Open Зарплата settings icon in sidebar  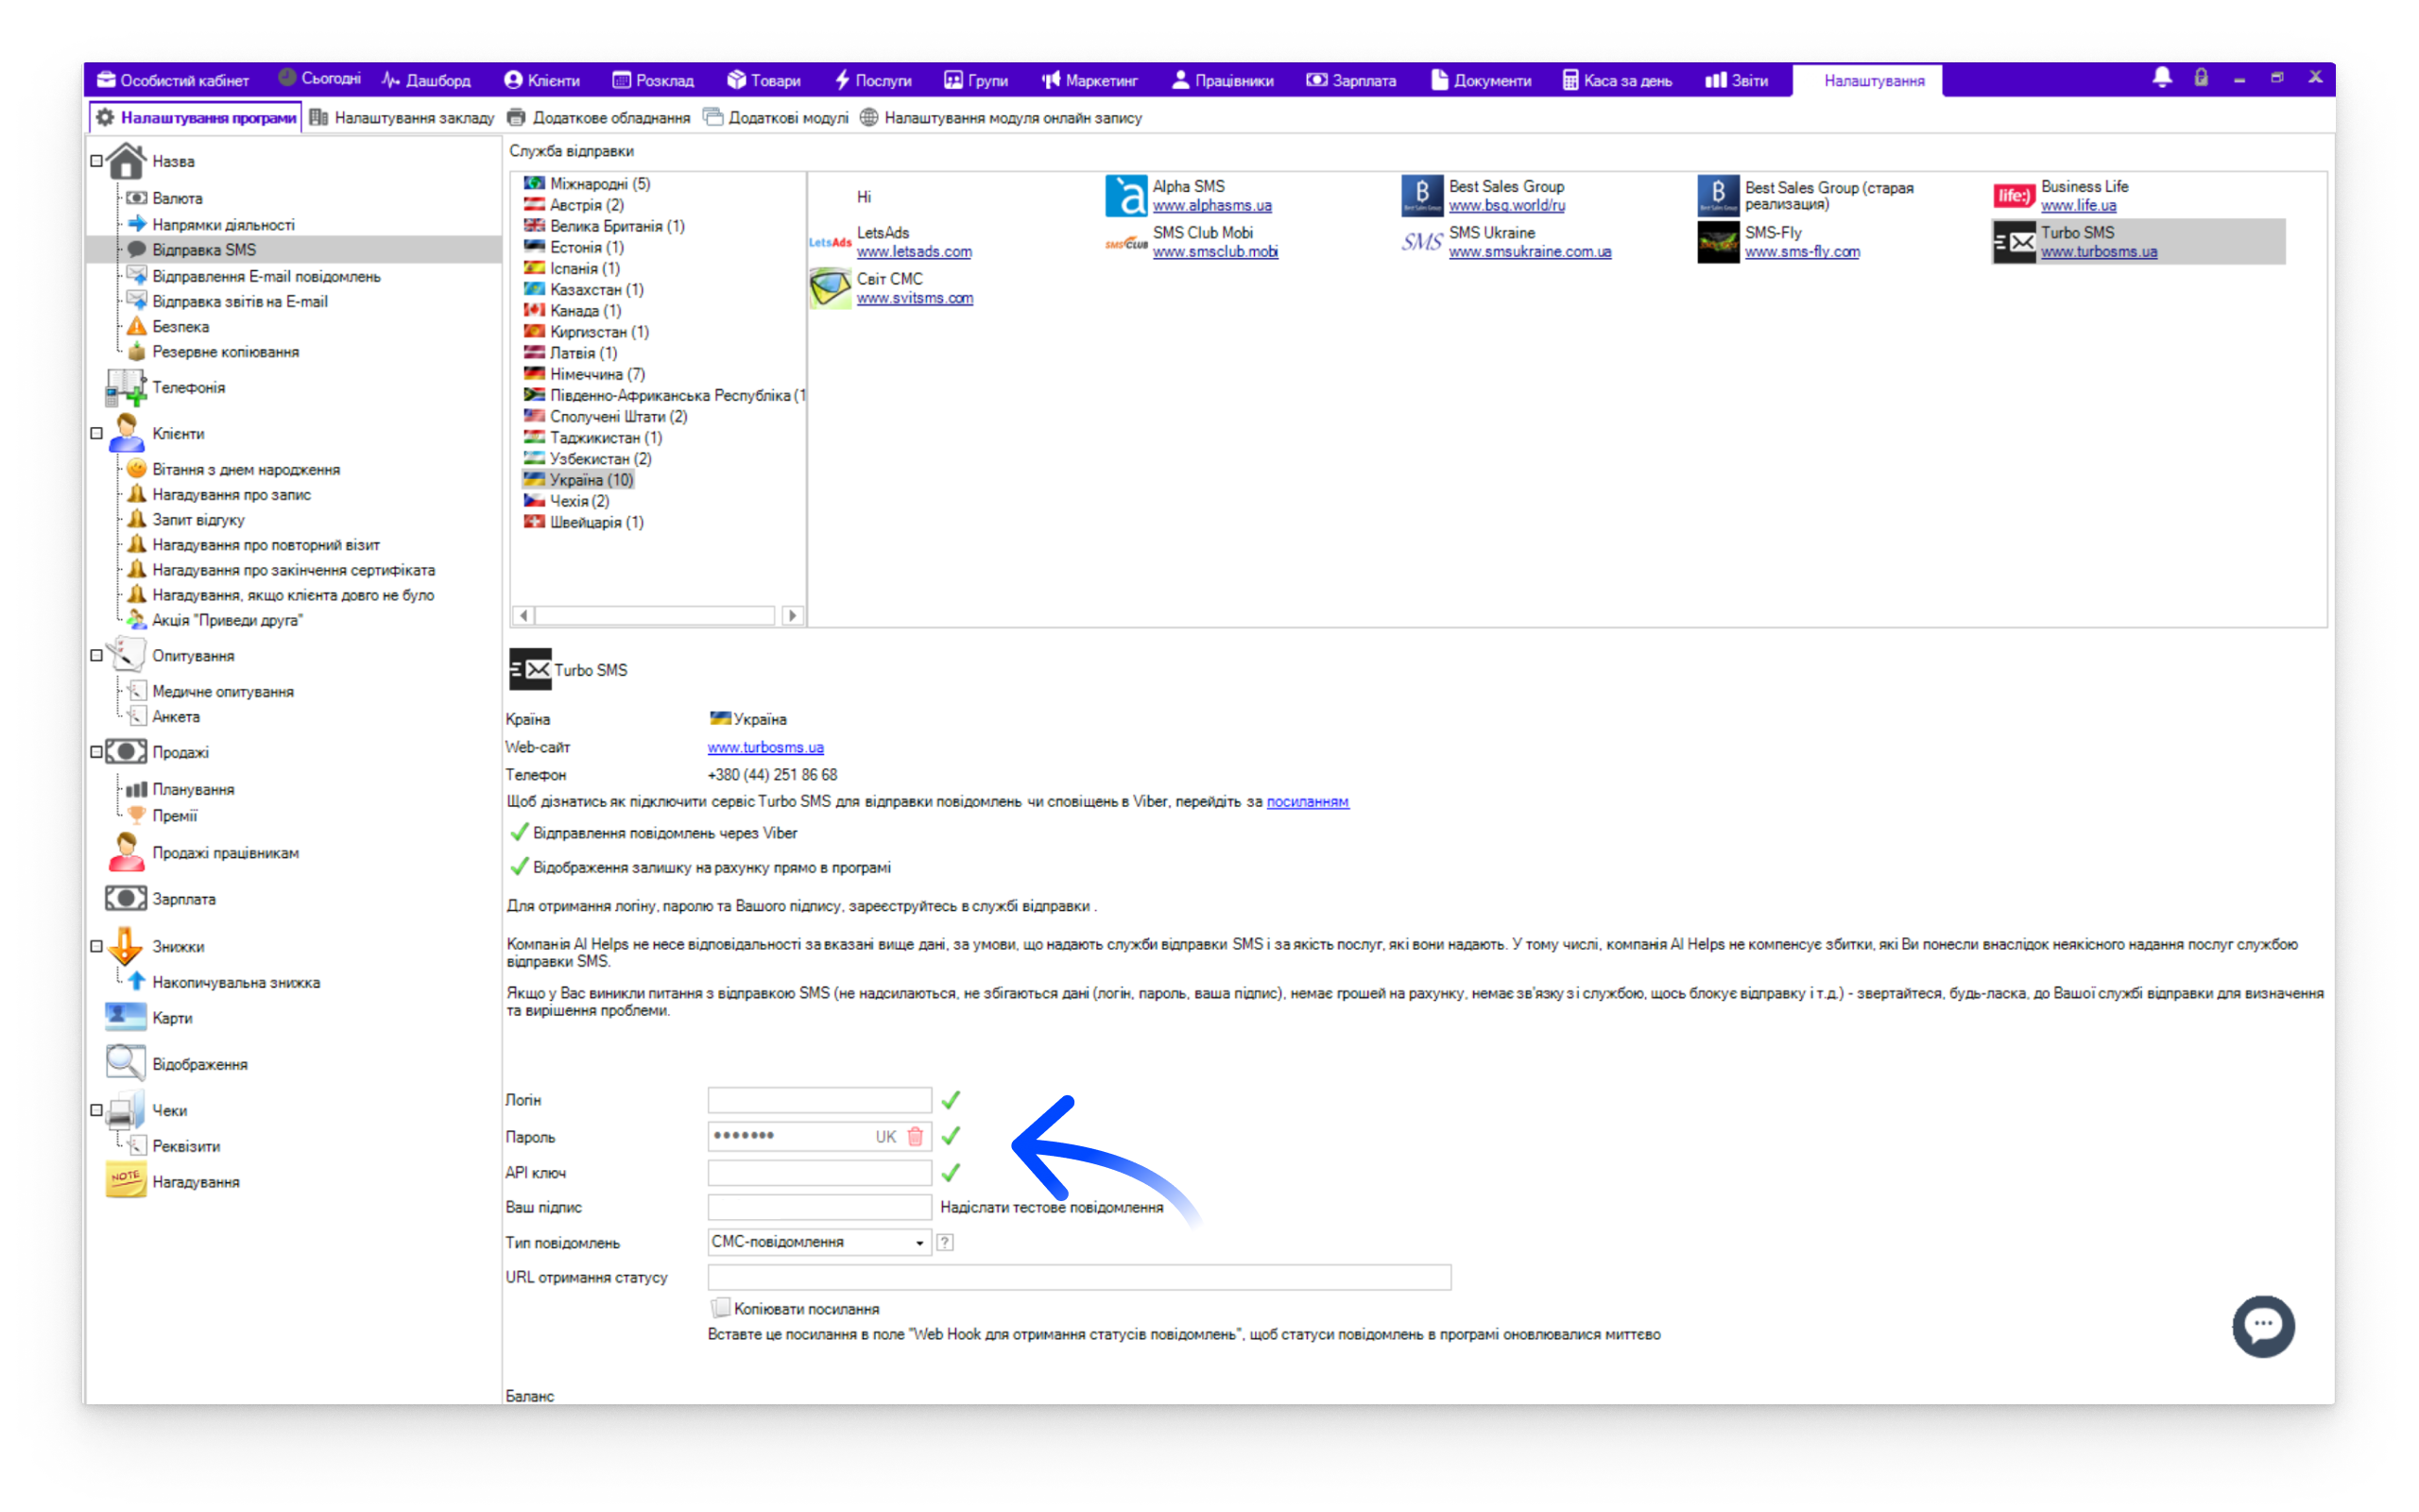(126, 898)
